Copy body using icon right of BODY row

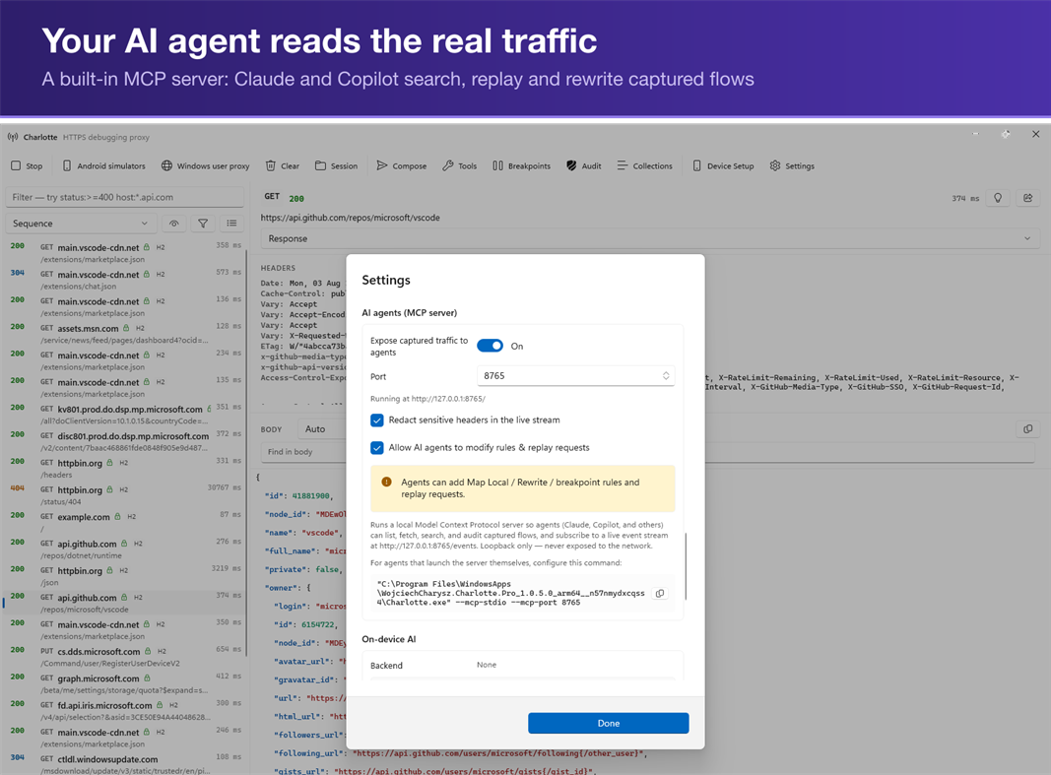pos(1028,429)
